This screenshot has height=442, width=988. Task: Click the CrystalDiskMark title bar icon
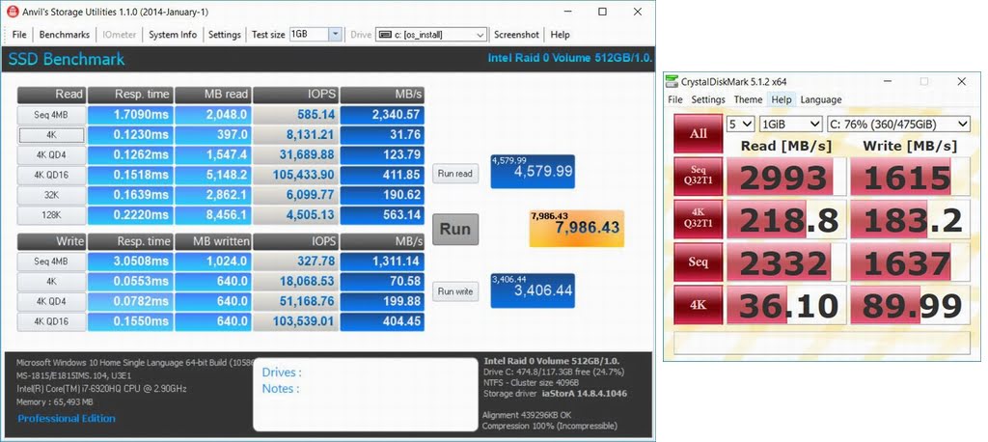click(x=672, y=81)
